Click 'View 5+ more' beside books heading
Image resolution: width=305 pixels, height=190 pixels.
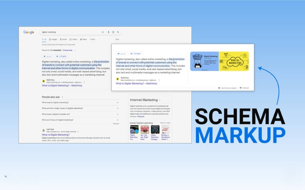click(x=165, y=123)
